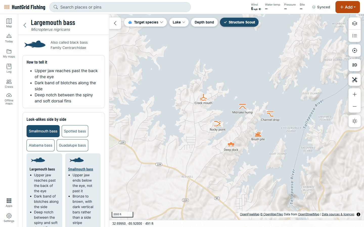Expand the Target species dropdown
Screen dimensions: 364x227
click(x=145, y=22)
